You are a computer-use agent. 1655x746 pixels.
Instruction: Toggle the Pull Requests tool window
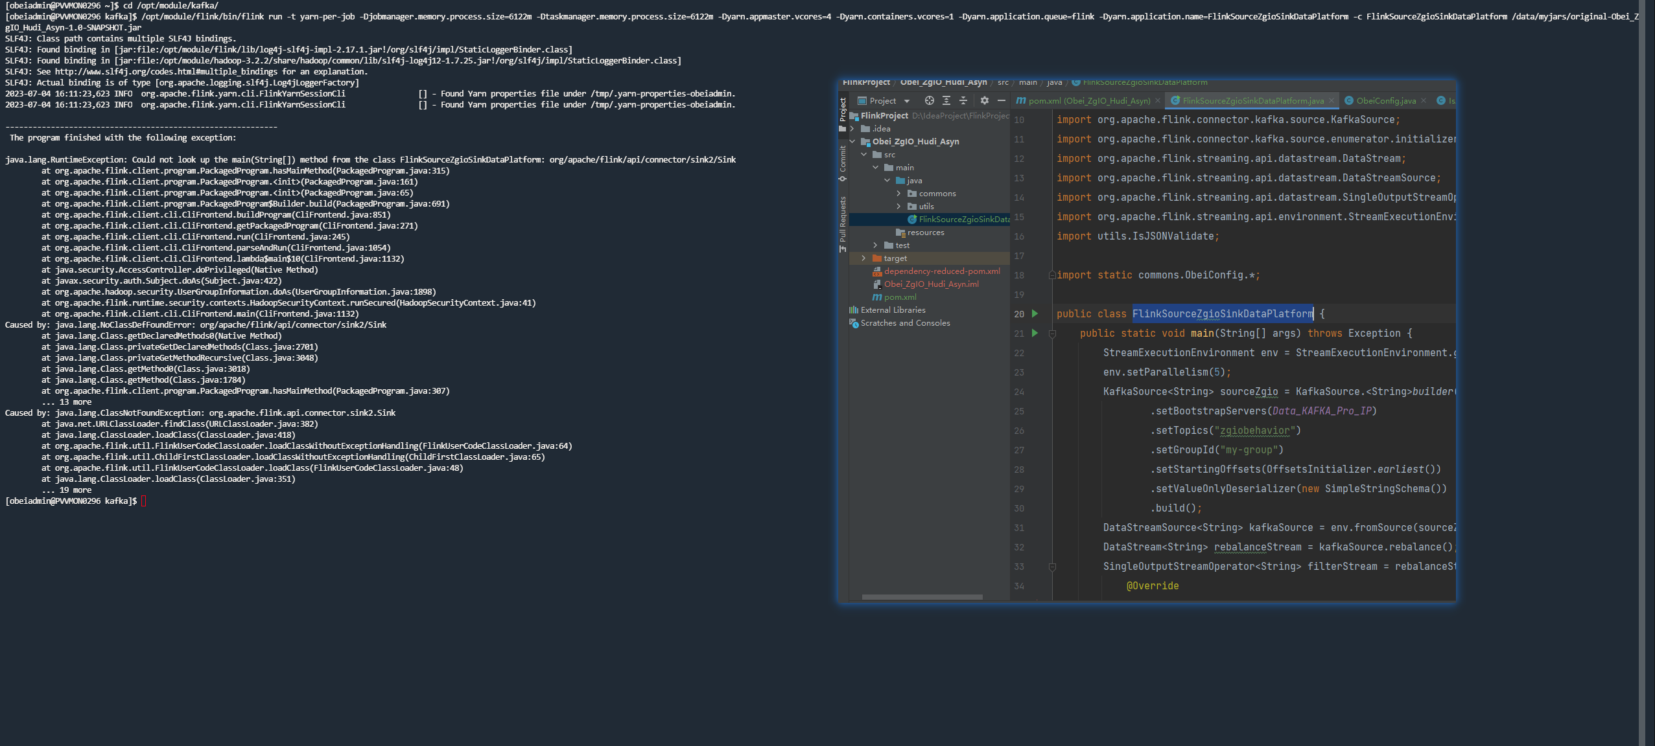(843, 223)
